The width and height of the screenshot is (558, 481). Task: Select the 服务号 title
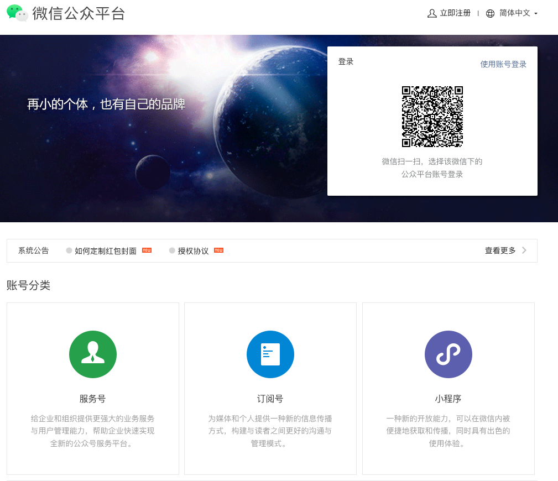click(92, 399)
